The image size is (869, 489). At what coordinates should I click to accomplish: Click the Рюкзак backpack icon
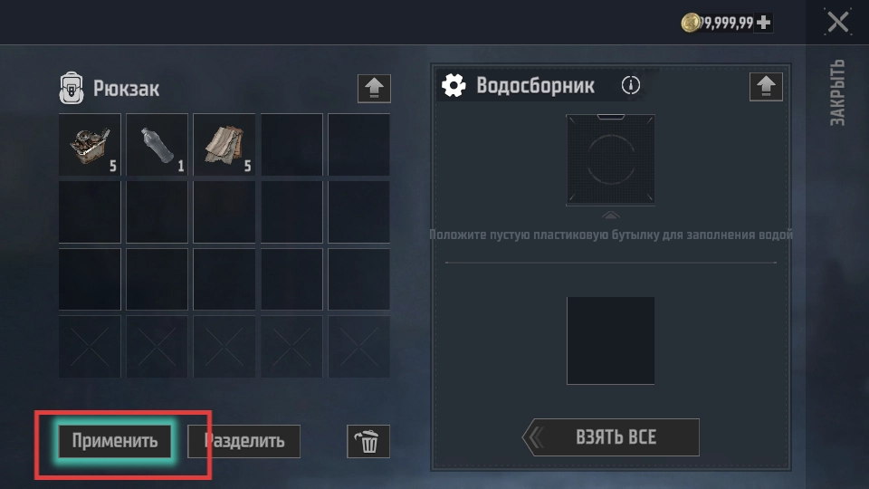coord(72,88)
